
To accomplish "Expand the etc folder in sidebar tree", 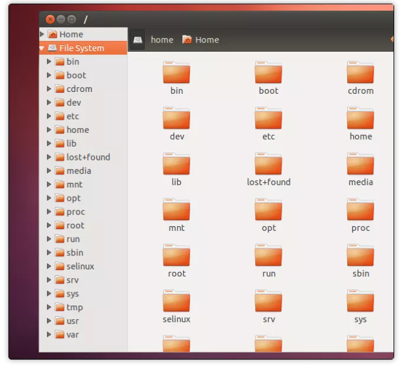I will [x=49, y=116].
